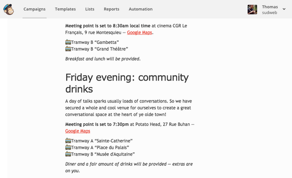This screenshot has height=178, width=292.
Task: Click the Thomas sudweb account name
Action: (x=270, y=10)
